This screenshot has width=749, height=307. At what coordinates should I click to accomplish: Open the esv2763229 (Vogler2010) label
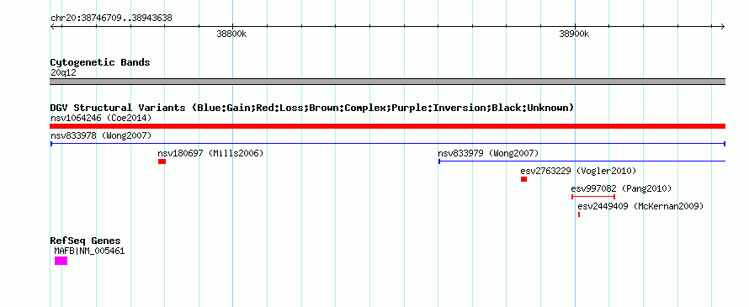point(578,171)
